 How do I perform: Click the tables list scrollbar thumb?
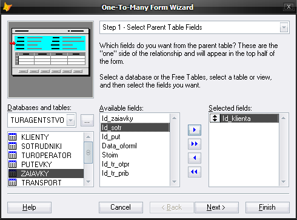[x=88, y=153]
